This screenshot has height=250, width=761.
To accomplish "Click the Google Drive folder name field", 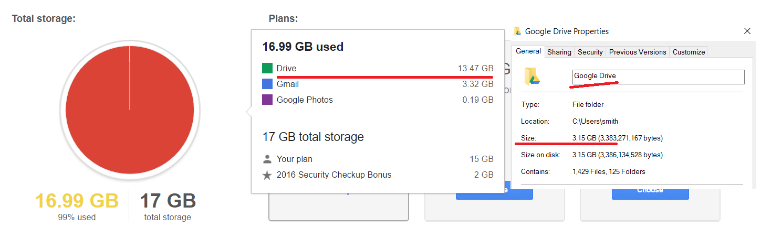I will 658,77.
